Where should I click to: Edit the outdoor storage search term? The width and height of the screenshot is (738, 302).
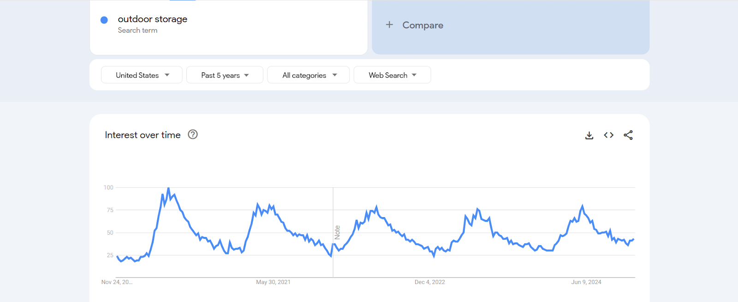[x=153, y=19]
